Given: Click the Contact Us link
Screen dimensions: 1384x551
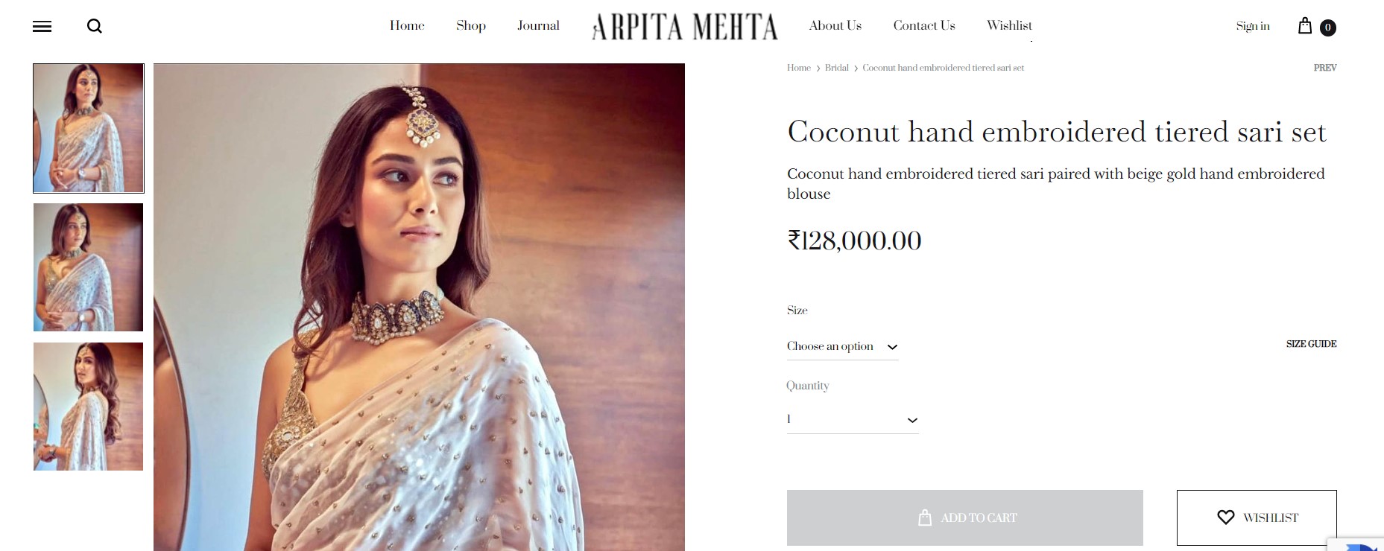Looking at the screenshot, I should (924, 26).
